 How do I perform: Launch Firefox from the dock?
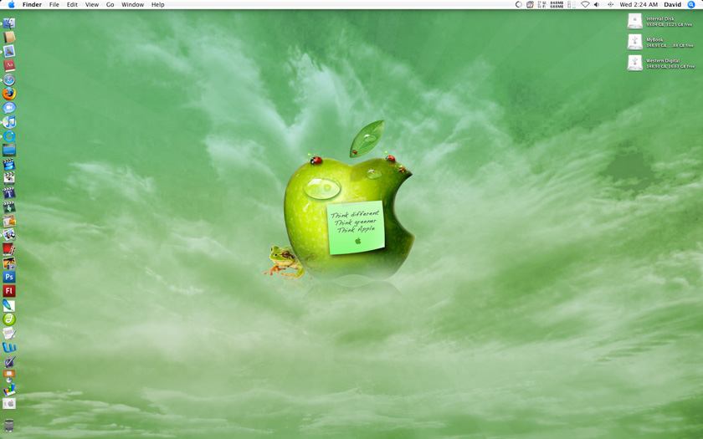[9, 94]
